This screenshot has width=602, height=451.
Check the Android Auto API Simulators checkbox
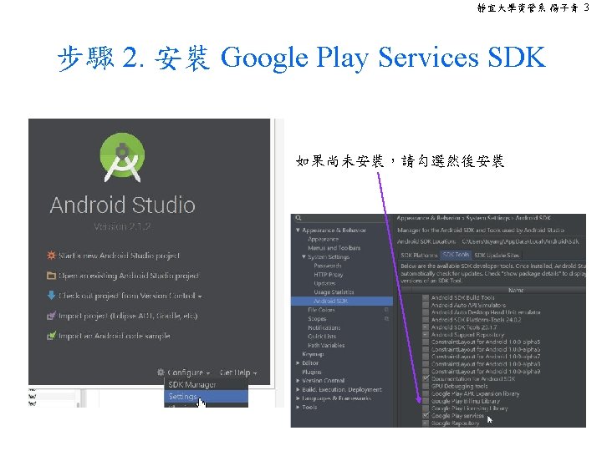[x=426, y=305]
